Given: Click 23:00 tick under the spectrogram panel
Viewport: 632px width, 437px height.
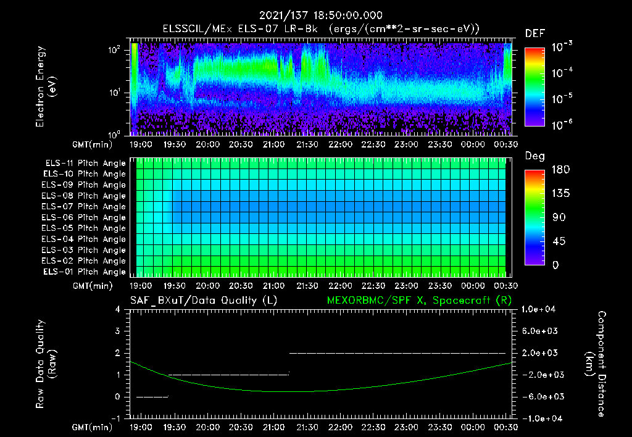Looking at the screenshot, I should 406,144.
